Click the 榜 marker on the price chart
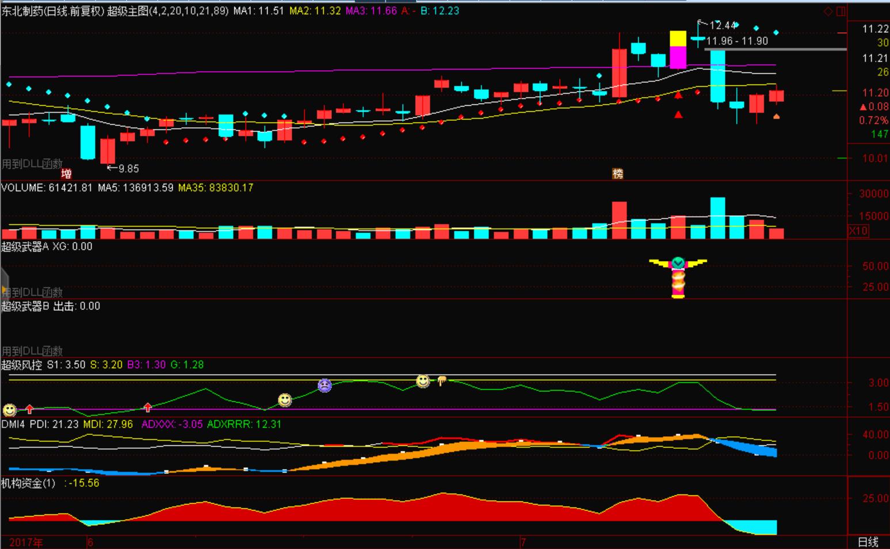This screenshot has width=890, height=549. (618, 173)
